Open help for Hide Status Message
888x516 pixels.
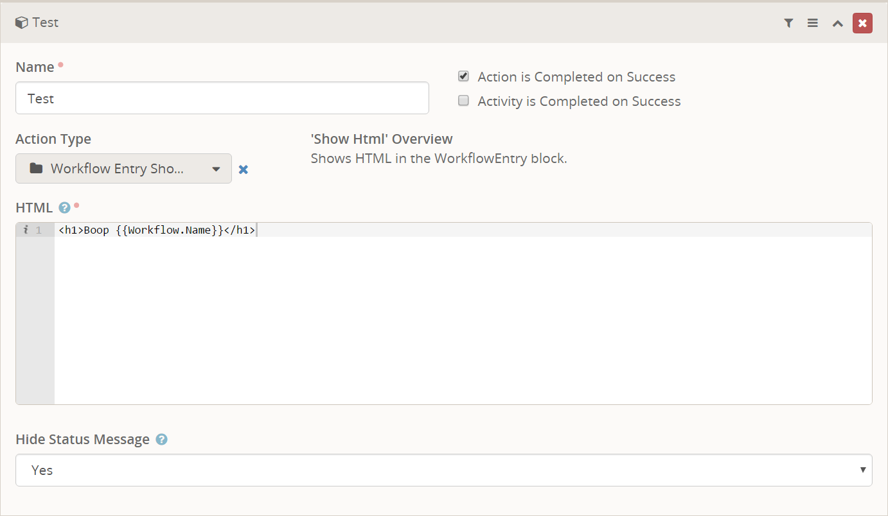(162, 440)
